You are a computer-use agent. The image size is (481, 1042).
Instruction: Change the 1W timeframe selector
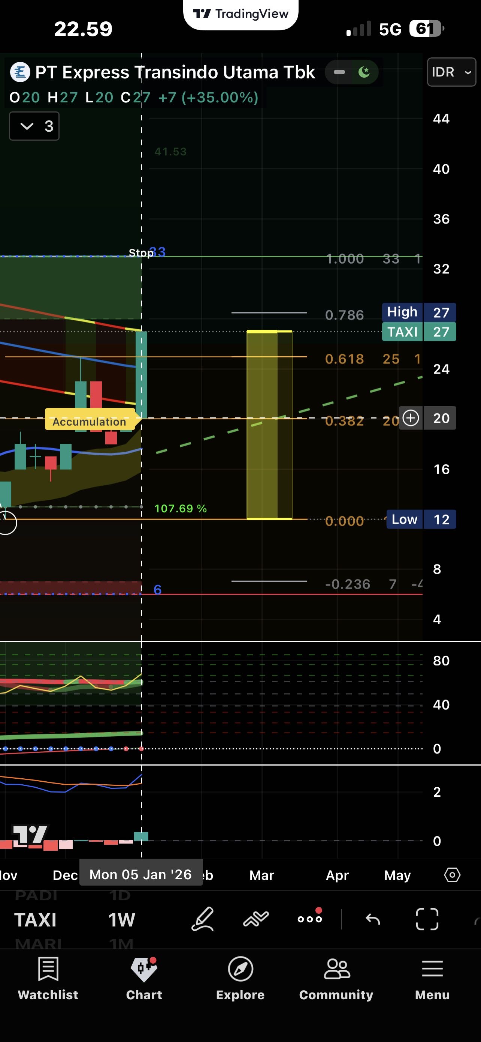pyautogui.click(x=122, y=920)
